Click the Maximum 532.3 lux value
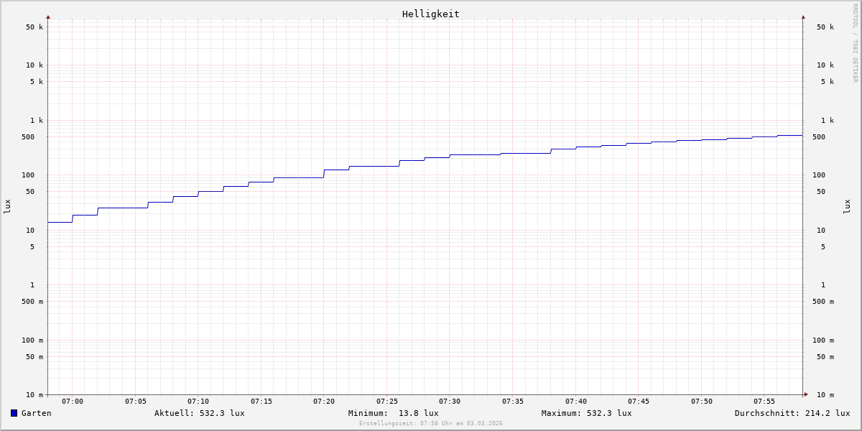Screen dimensions: 862x431 tap(586, 413)
